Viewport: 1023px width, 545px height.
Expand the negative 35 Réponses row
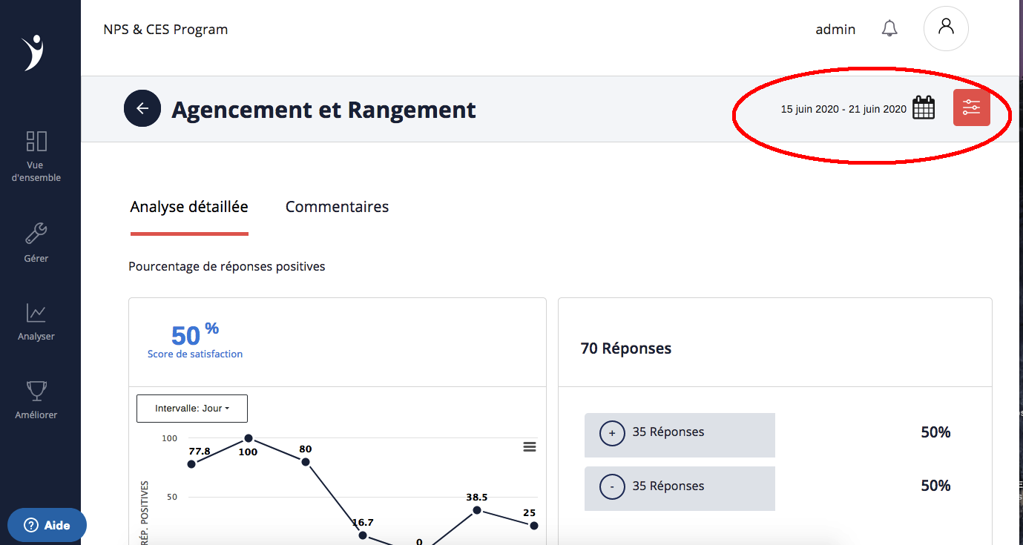pyautogui.click(x=612, y=487)
